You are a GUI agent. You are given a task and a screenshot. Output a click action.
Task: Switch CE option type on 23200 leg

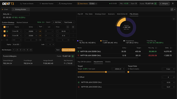pos(40,31)
